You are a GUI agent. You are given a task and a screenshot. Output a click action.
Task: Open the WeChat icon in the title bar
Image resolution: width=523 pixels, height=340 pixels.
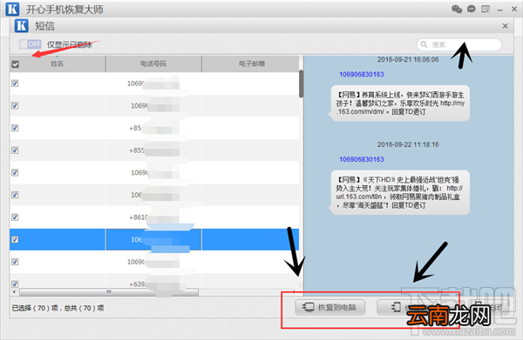click(x=457, y=9)
